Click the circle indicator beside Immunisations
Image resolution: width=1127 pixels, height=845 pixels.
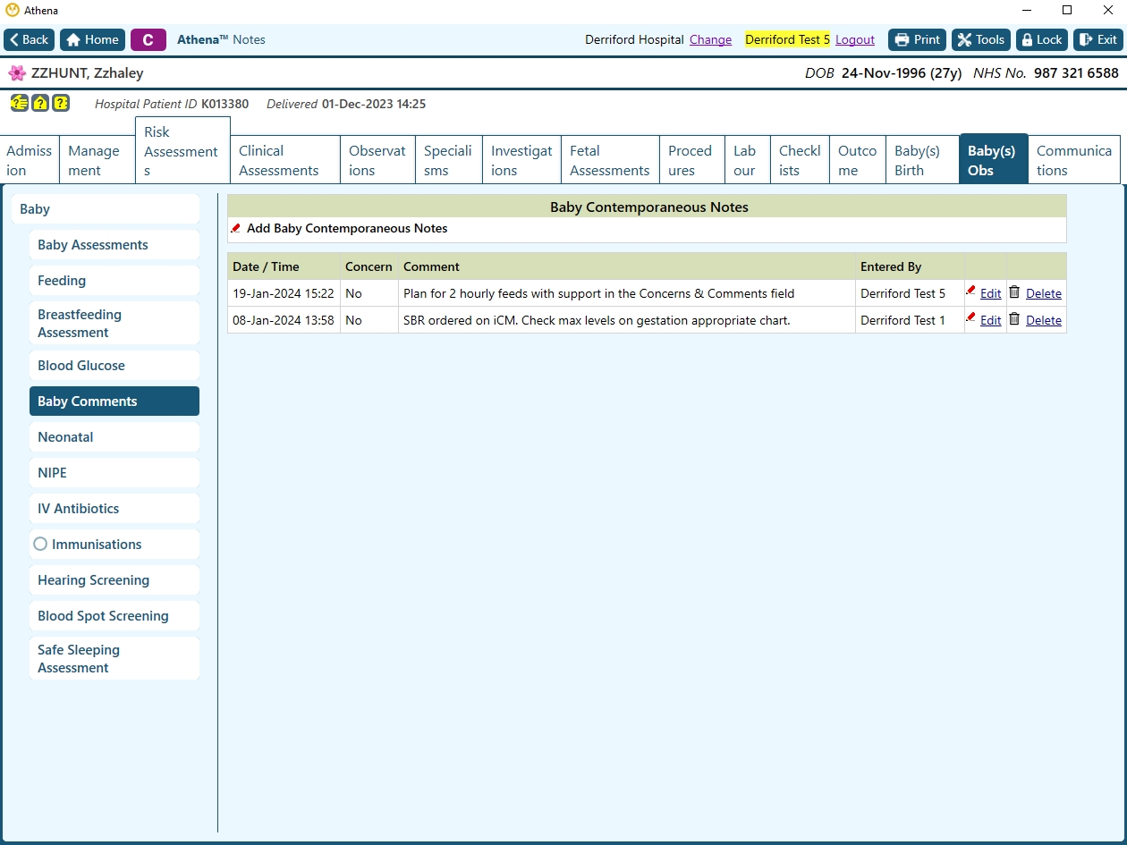pyautogui.click(x=40, y=544)
